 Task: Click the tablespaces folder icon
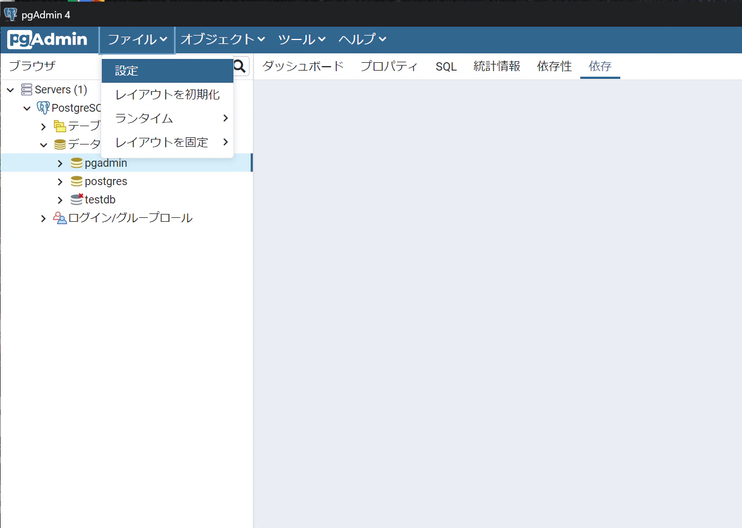(60, 126)
